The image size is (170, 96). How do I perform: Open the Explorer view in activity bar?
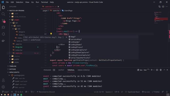[x=3, y=7]
